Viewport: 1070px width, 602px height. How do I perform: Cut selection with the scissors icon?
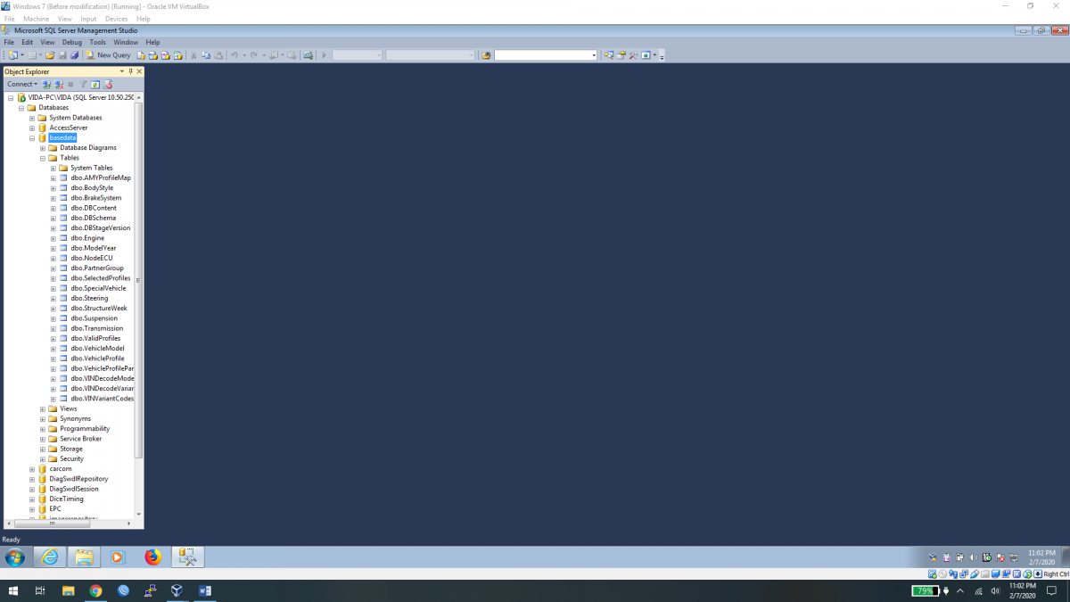[193, 55]
